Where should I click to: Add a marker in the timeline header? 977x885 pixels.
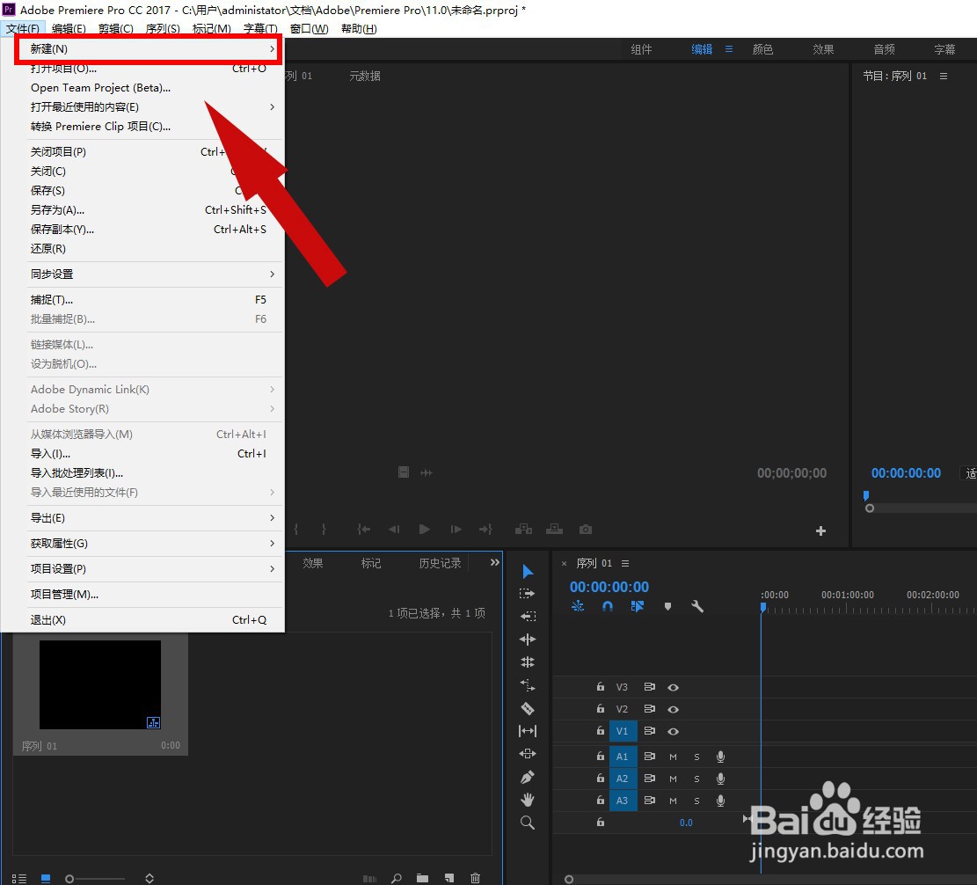click(667, 606)
